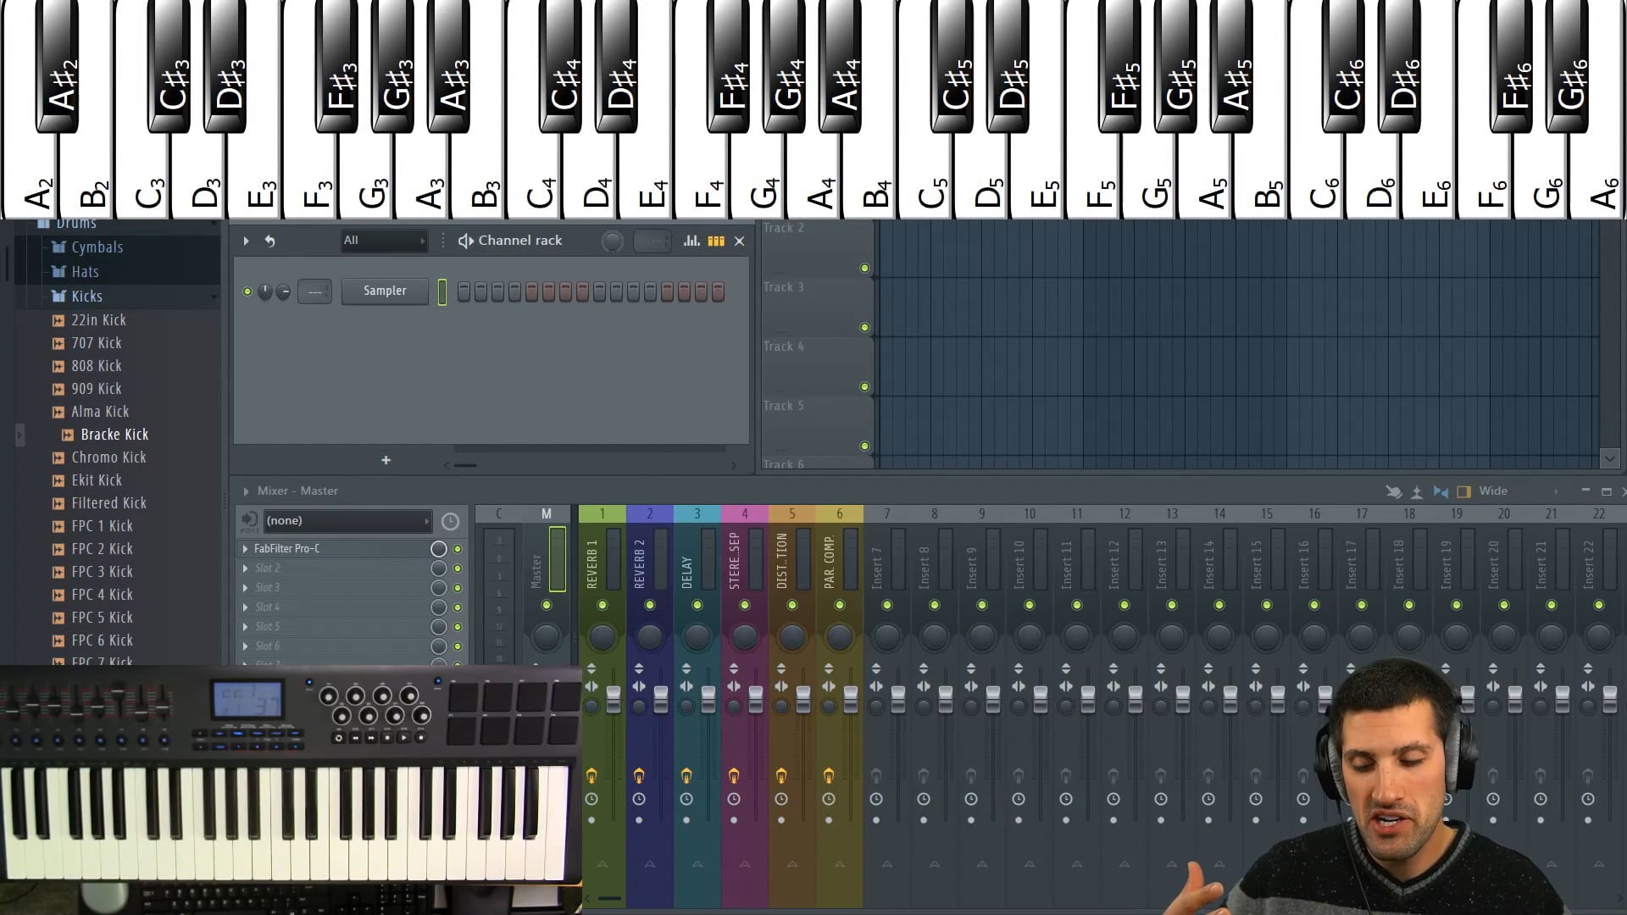Click the mixer extra properties pin icon
Viewport: 1627px width, 915px height.
[1417, 491]
